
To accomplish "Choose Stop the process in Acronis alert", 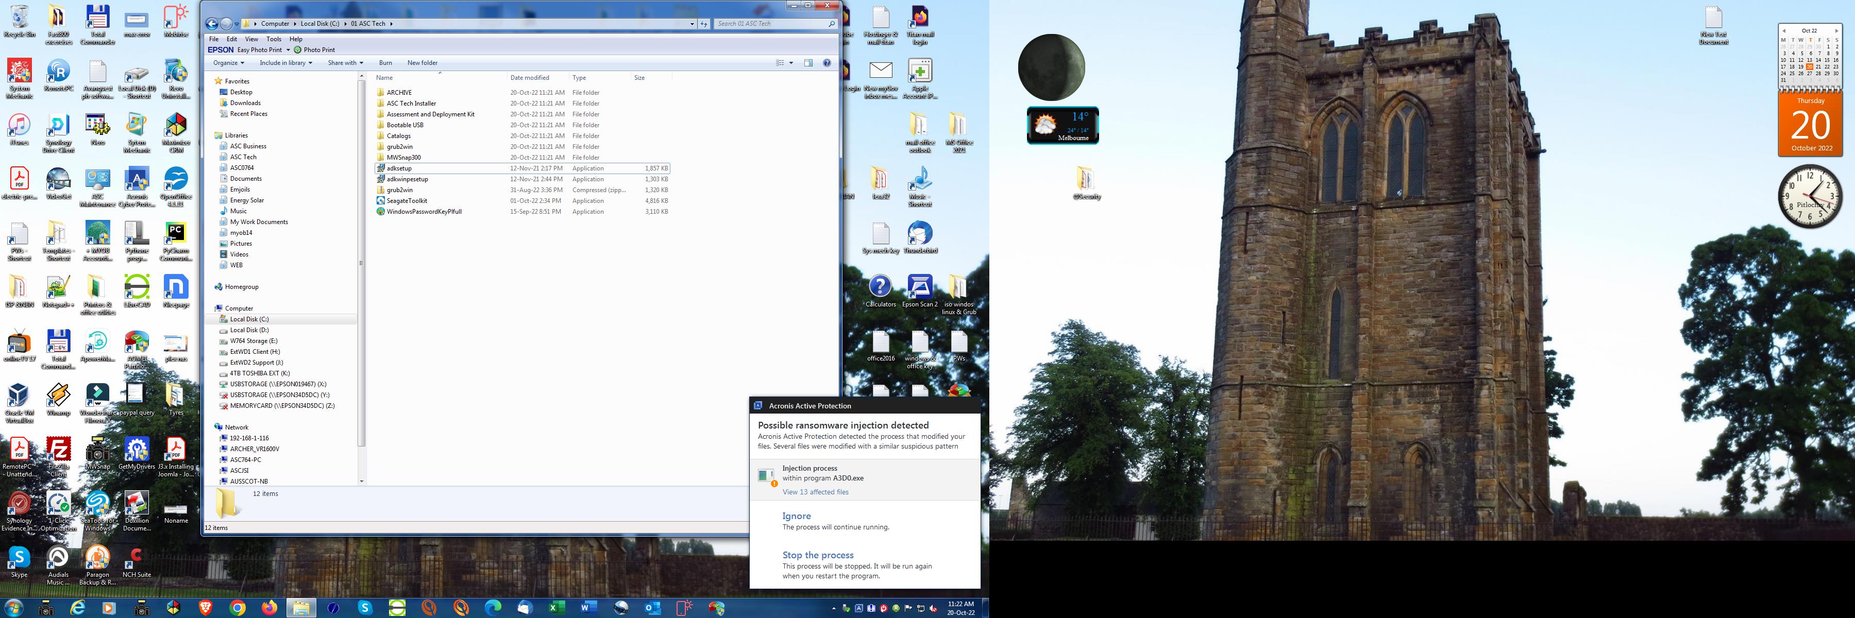I will pyautogui.click(x=817, y=555).
